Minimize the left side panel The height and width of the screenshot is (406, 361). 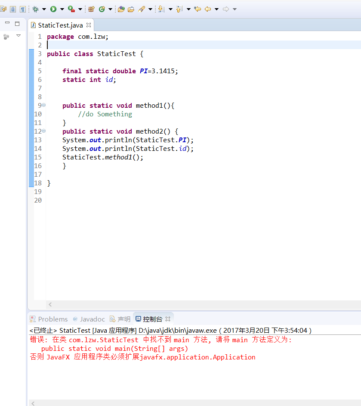[7, 23]
